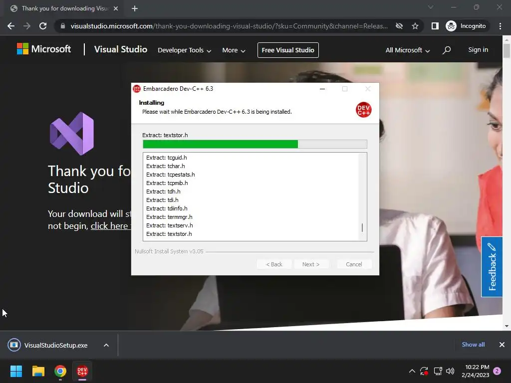Open the browser side panel icon

click(x=435, y=26)
